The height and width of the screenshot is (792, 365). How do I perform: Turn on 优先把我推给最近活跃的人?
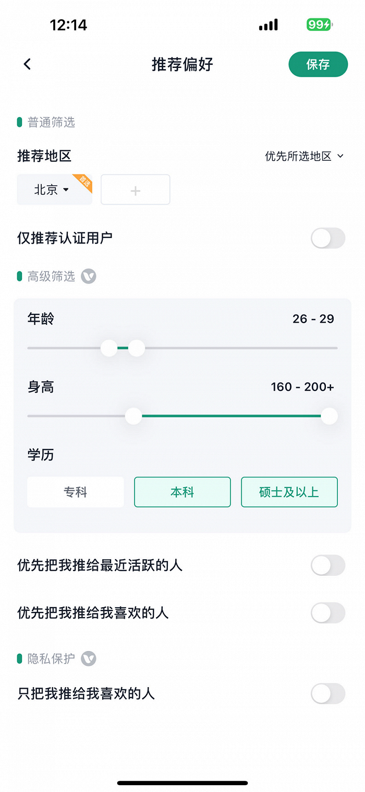(327, 565)
